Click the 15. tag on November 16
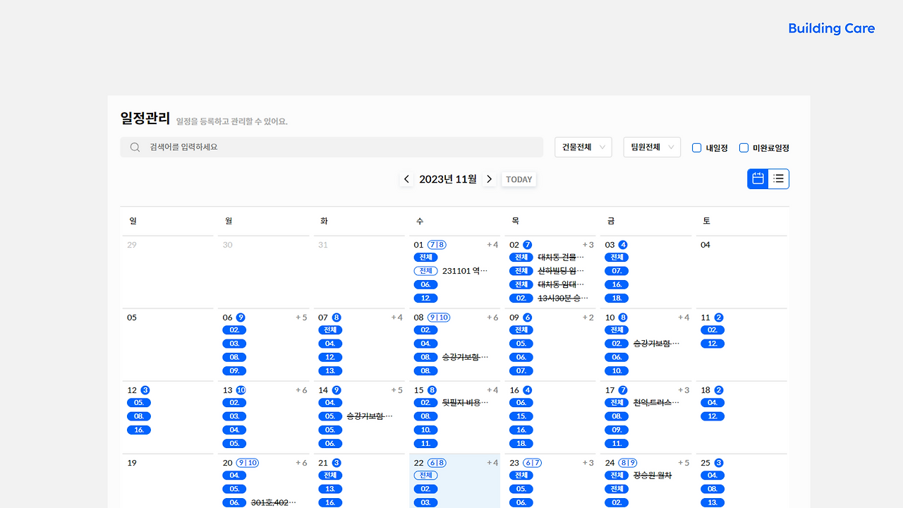Screen dimensions: 903x508 (x=521, y=416)
